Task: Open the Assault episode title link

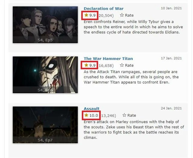Action: tap(92, 108)
